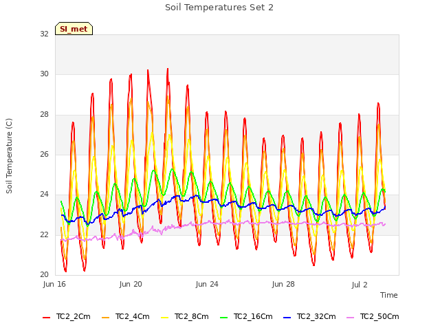Viewport: 440px width, 330px height.
Task: Click the TC2_32Cm blue legend swatch
Action: [x=287, y=318]
